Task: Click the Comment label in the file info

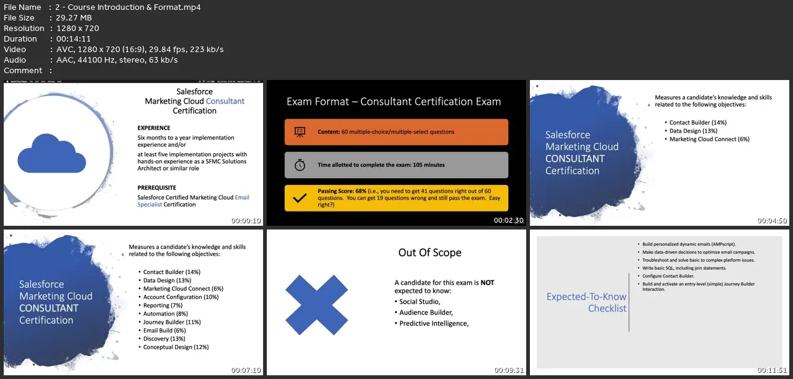Action: pos(23,70)
